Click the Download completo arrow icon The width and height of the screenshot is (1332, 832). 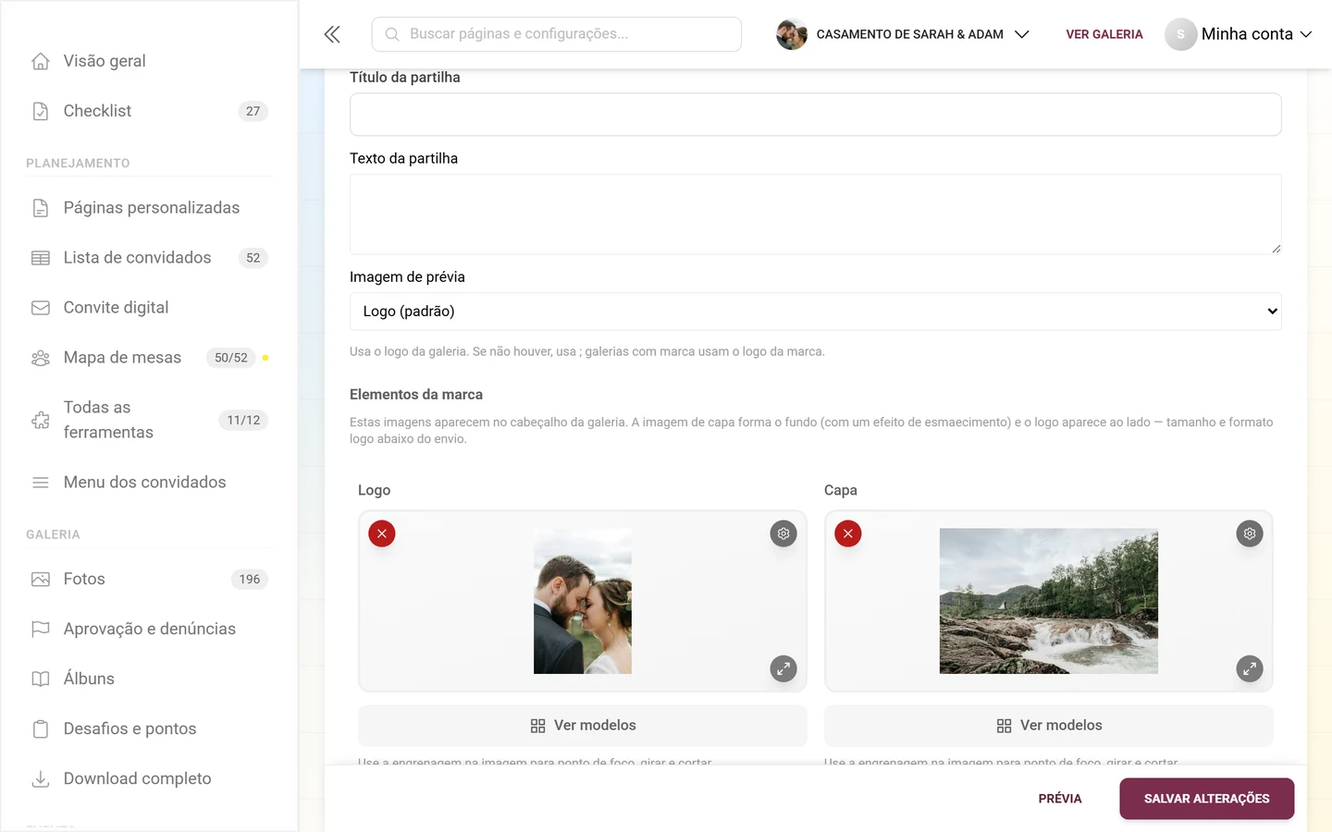41,779
